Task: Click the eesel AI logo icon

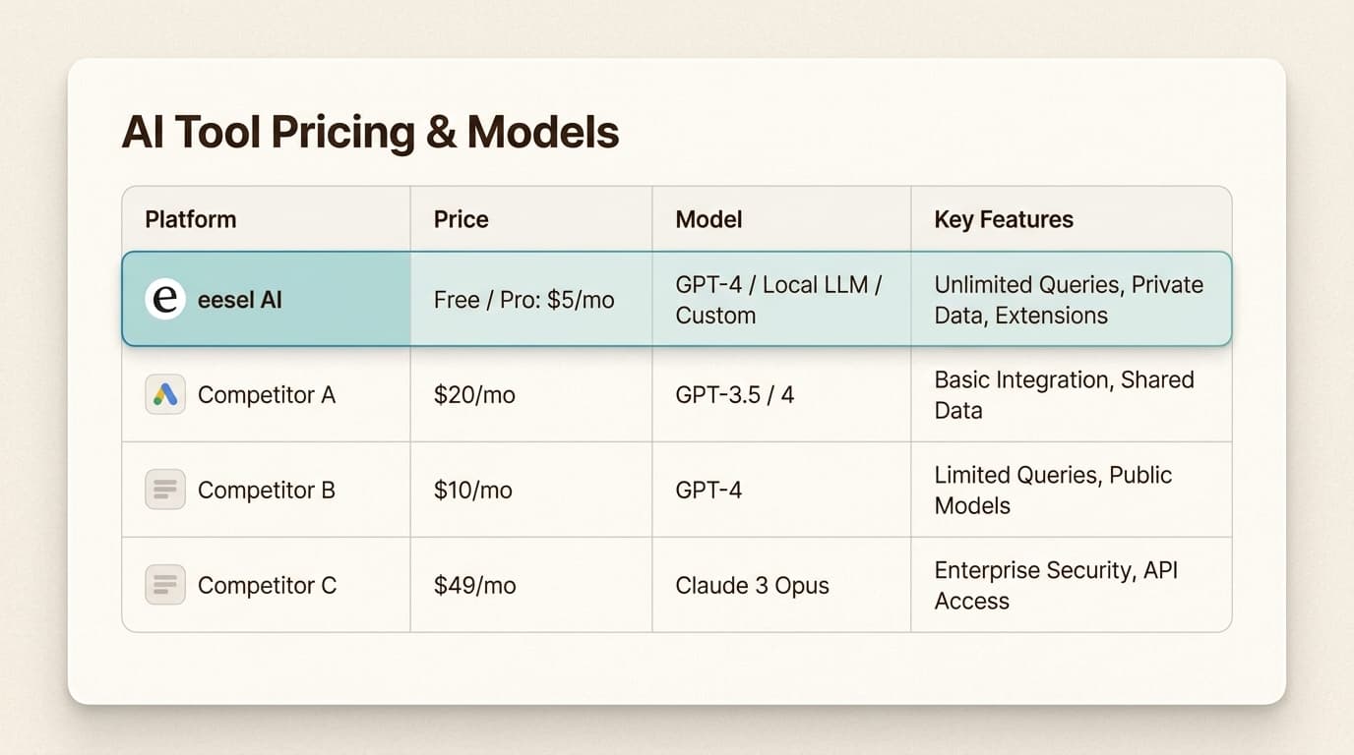Action: 165,299
